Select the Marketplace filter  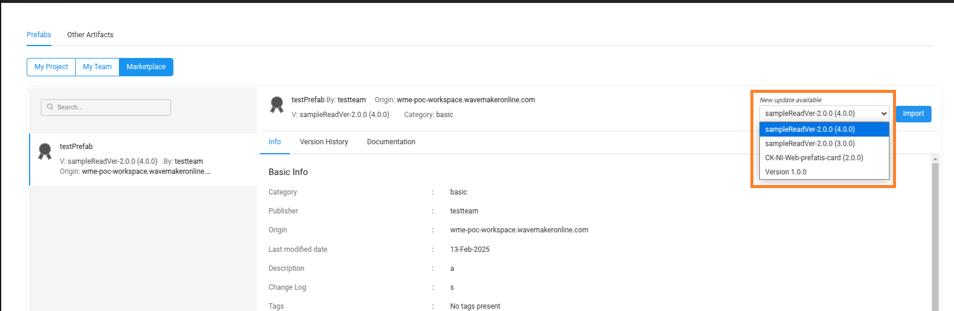click(146, 67)
